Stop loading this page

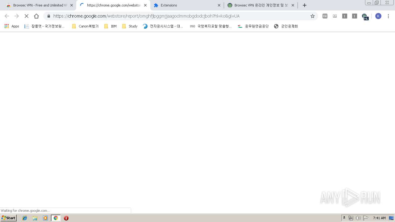pyautogui.click(x=27, y=16)
